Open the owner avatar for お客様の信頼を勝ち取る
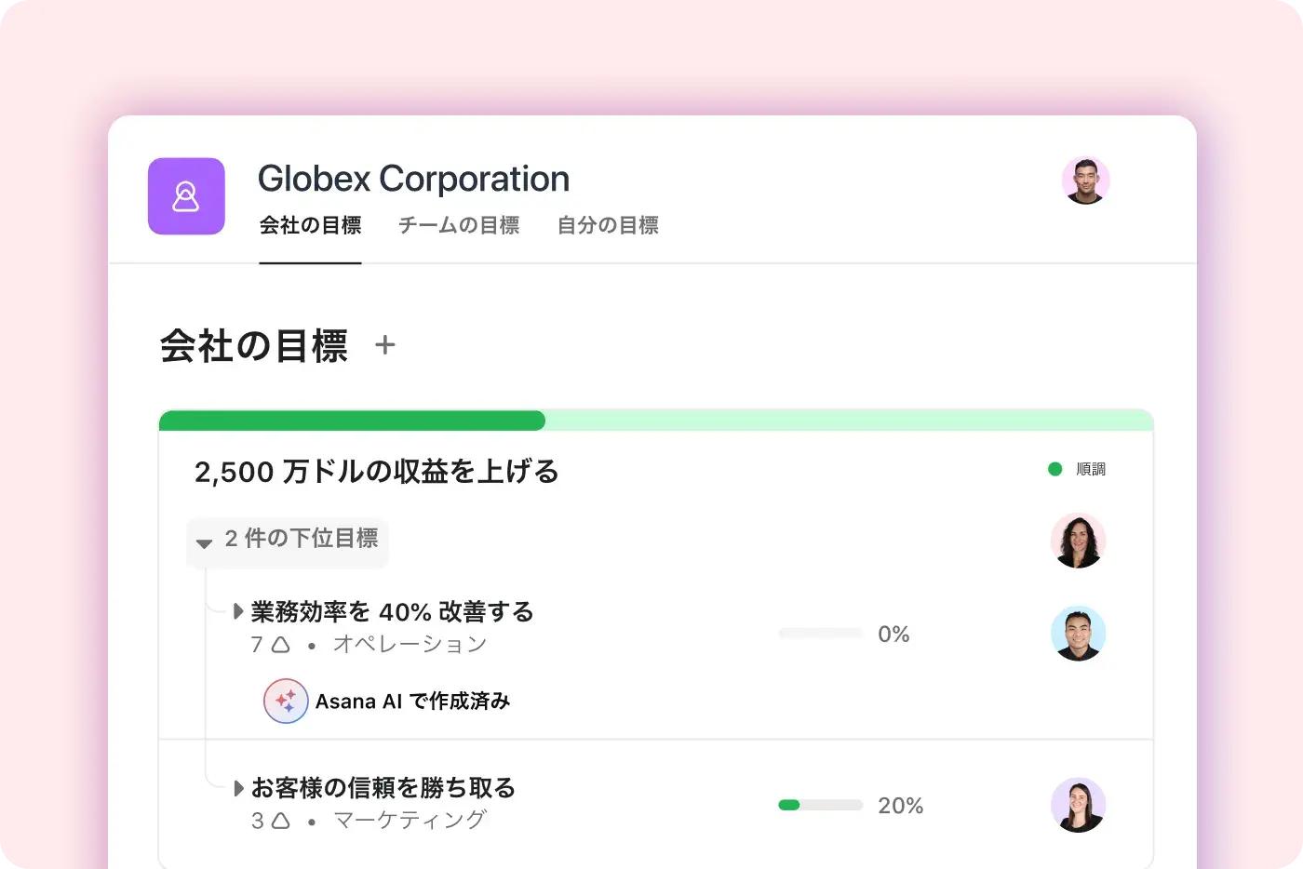This screenshot has height=869, width=1303. [x=1078, y=805]
